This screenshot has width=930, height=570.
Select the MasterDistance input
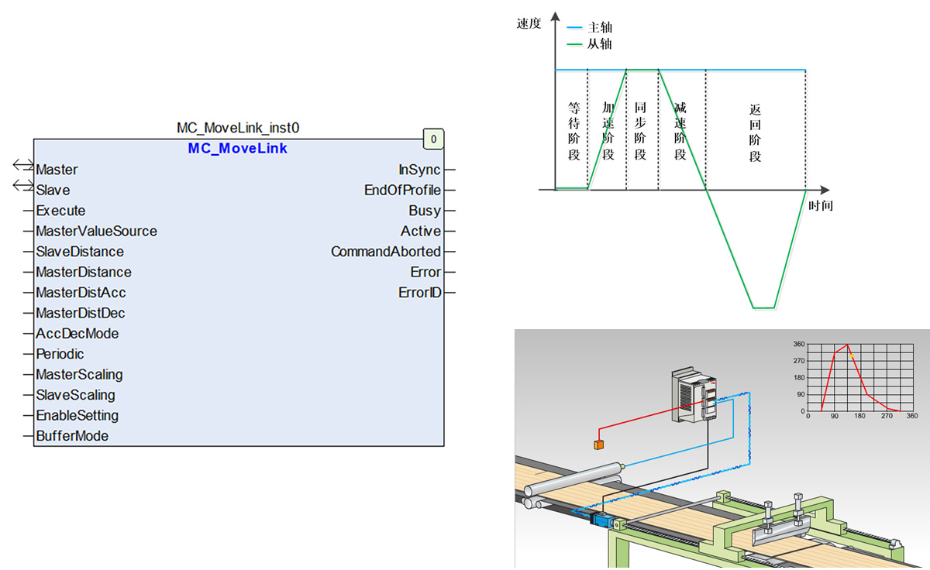coord(84,272)
